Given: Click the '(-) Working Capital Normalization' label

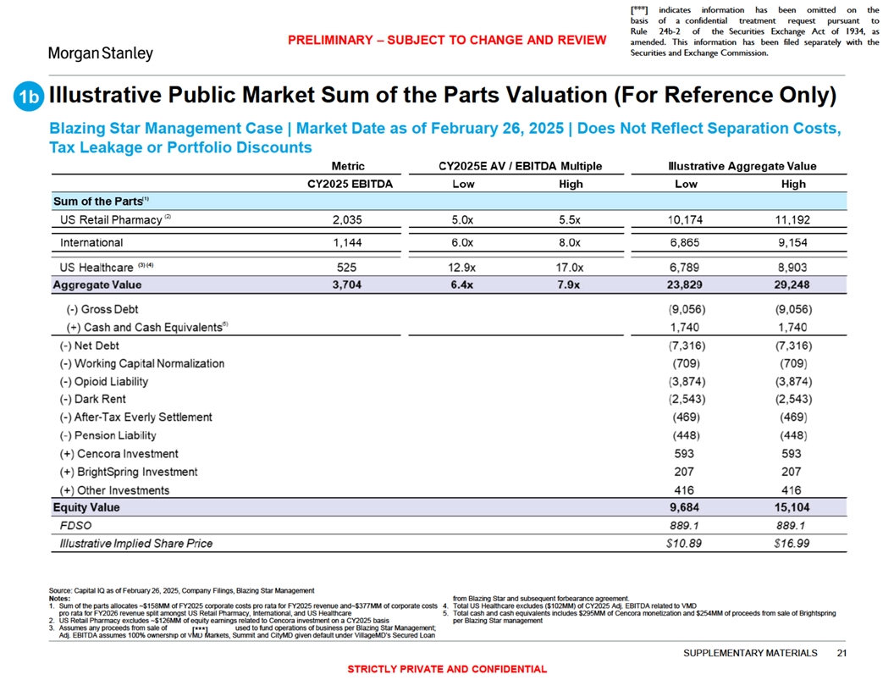Looking at the screenshot, I should [142, 363].
